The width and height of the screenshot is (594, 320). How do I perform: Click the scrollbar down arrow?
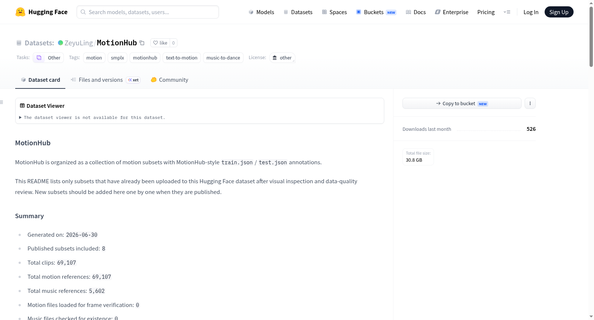click(591, 317)
